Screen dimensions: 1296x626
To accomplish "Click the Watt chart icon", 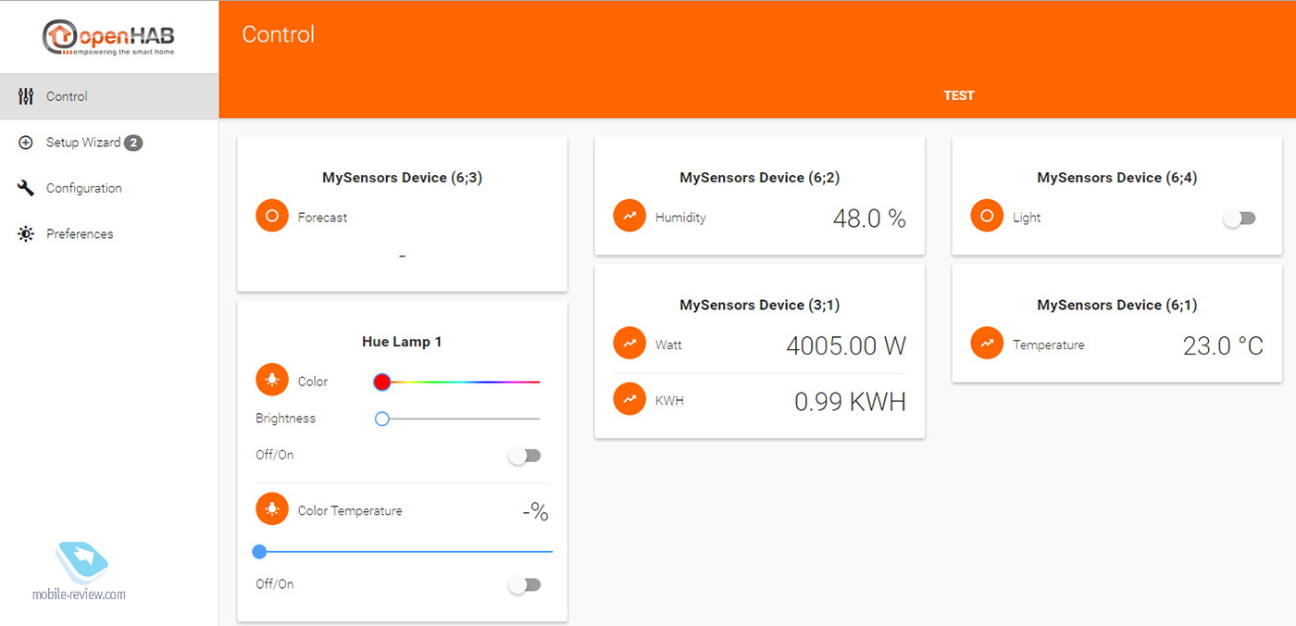I will pyautogui.click(x=629, y=344).
